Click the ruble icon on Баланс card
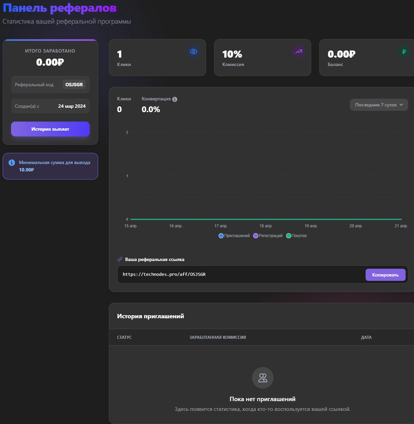 coord(404,52)
